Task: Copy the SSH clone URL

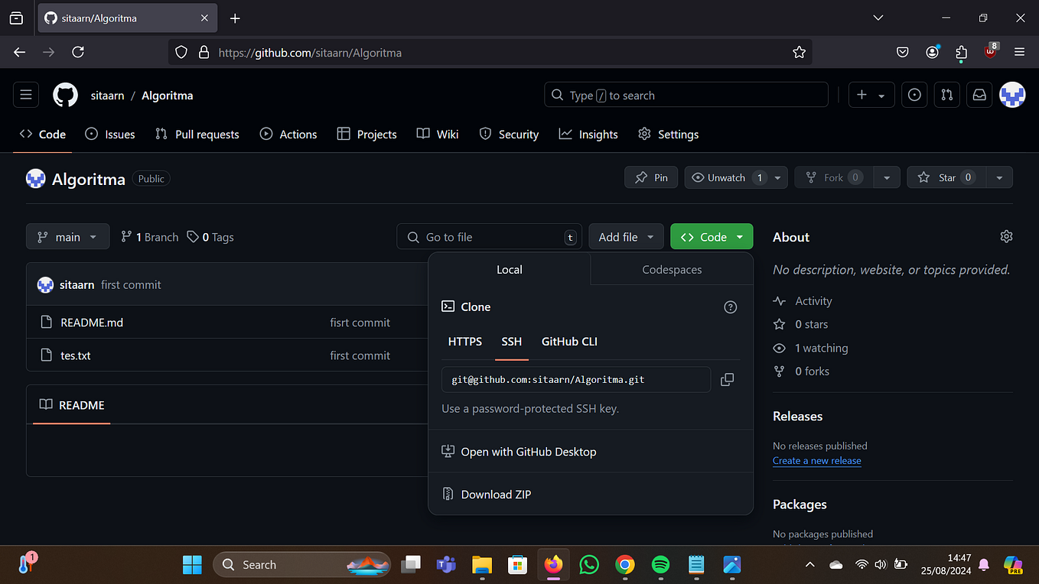Action: tap(727, 379)
